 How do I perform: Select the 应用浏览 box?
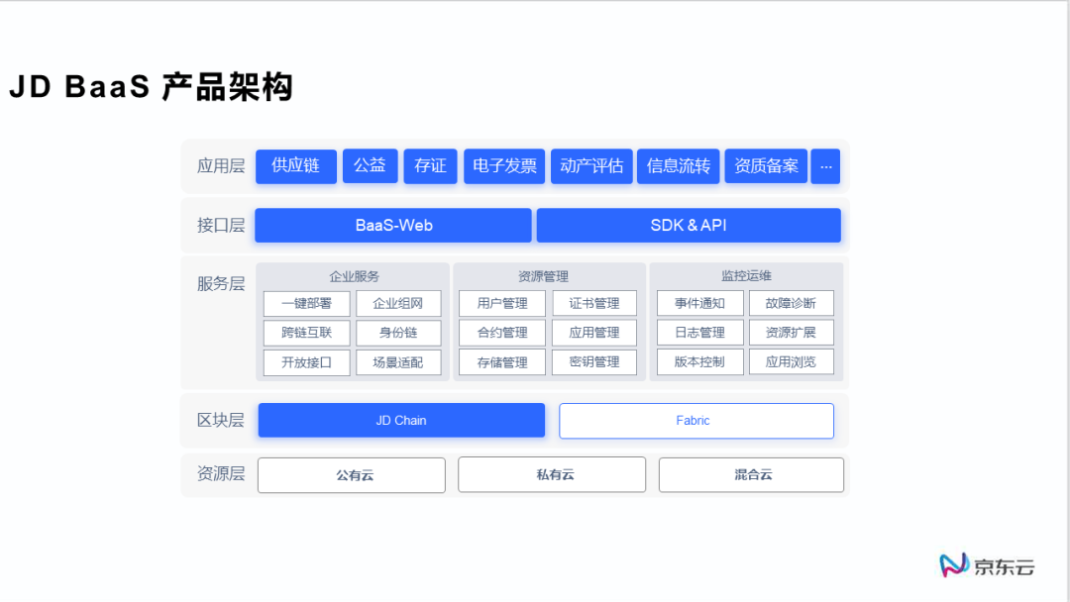click(x=792, y=362)
